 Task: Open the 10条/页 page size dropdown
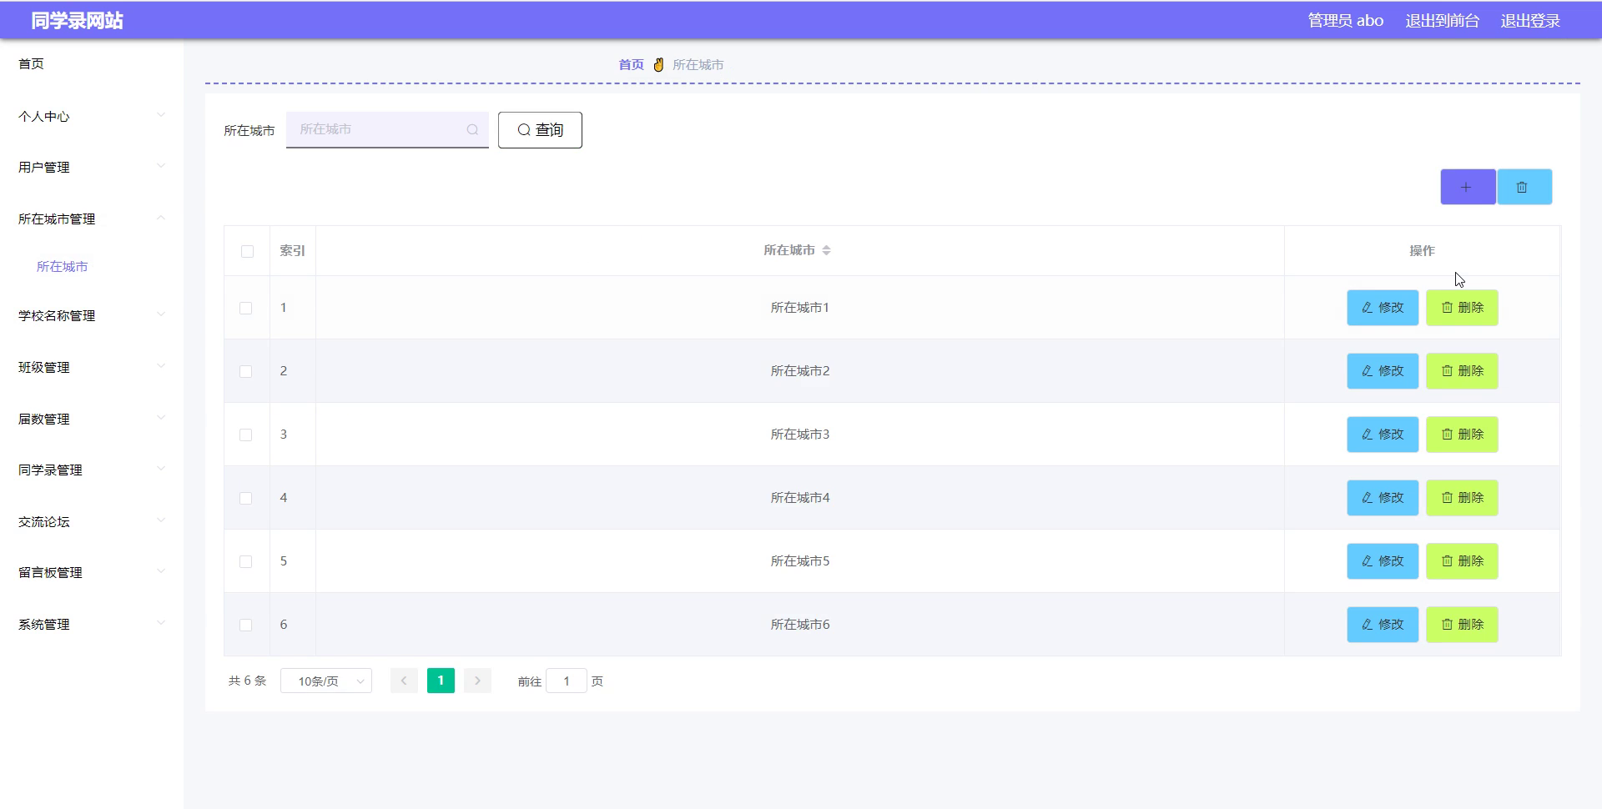pyautogui.click(x=326, y=681)
